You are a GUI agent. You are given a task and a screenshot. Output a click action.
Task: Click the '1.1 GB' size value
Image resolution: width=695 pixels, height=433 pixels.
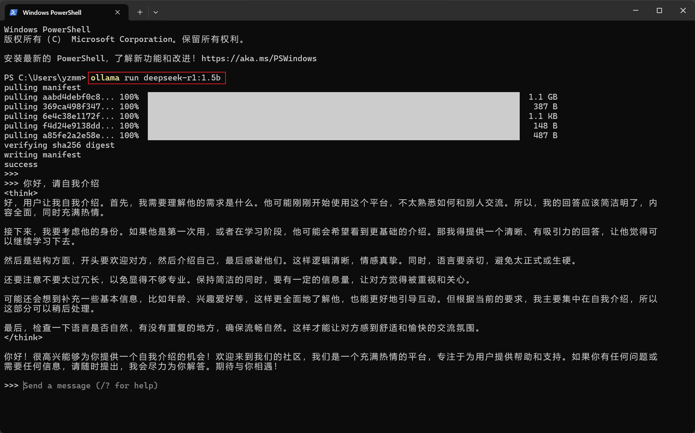543,97
